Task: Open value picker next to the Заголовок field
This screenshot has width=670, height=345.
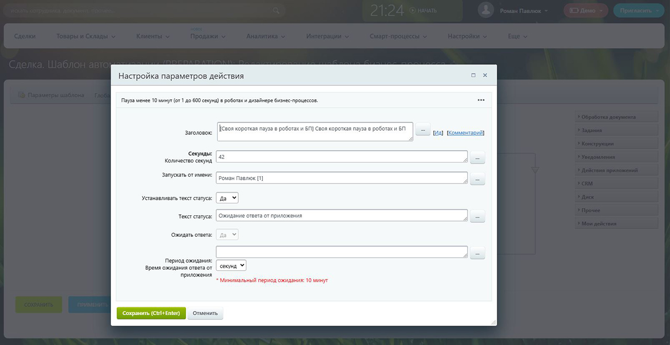Action: point(422,130)
